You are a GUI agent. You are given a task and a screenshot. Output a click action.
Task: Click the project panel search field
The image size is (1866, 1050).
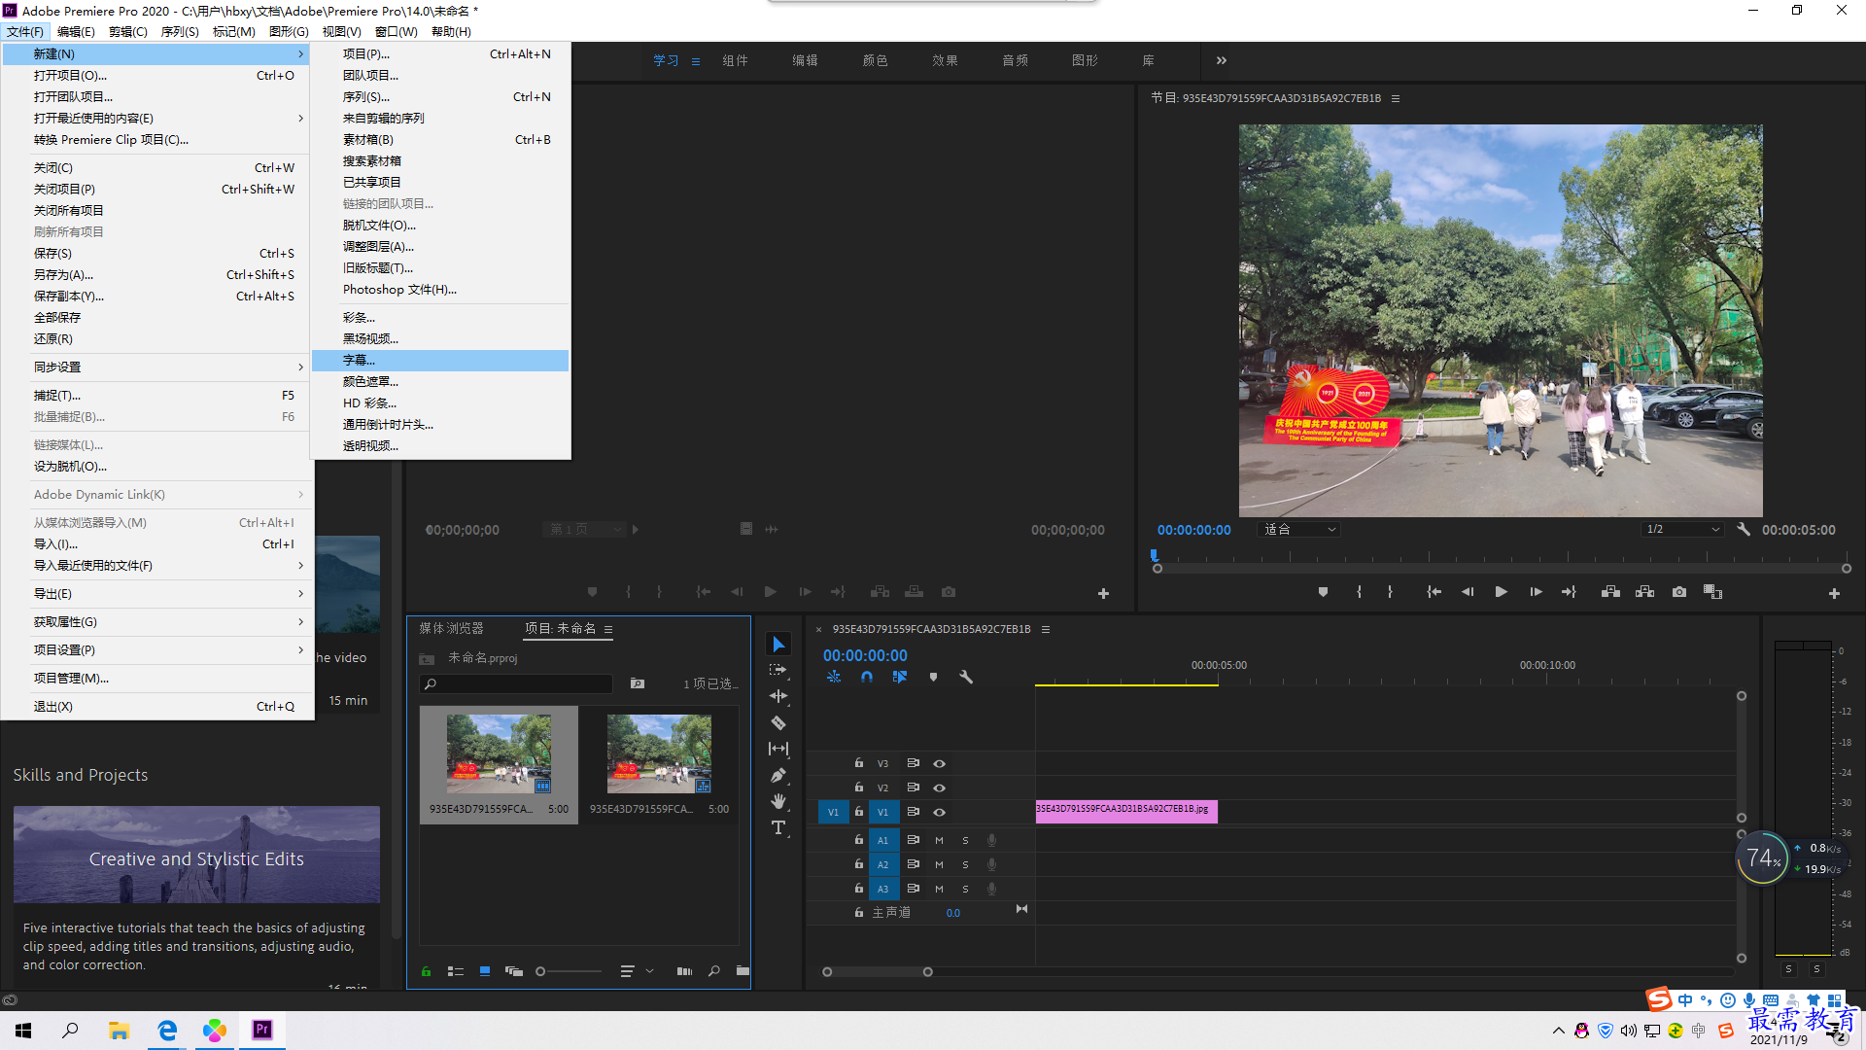coord(516,684)
